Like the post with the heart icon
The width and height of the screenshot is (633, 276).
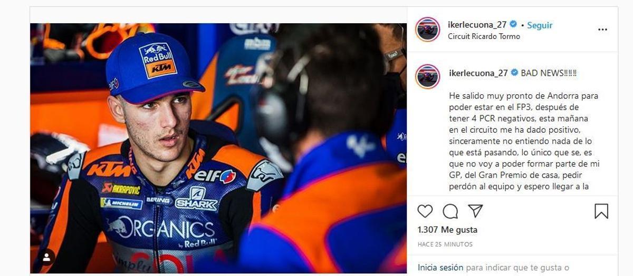[x=425, y=211]
